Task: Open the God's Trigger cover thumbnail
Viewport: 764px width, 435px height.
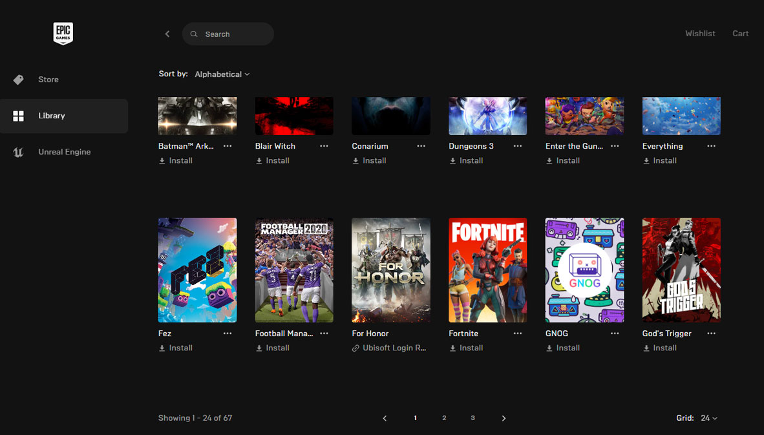Action: pyautogui.click(x=681, y=270)
